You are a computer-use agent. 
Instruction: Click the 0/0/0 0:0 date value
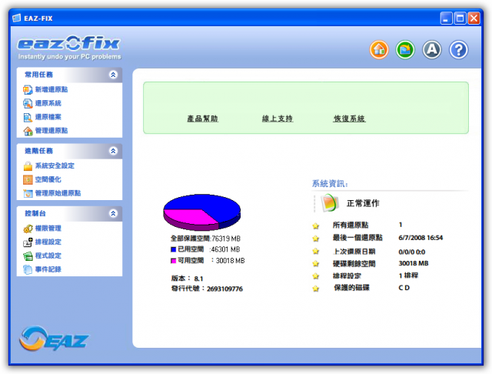pyautogui.click(x=412, y=252)
